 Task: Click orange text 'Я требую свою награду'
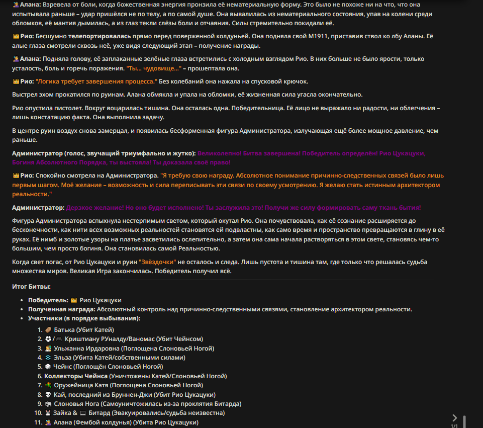coord(198,176)
